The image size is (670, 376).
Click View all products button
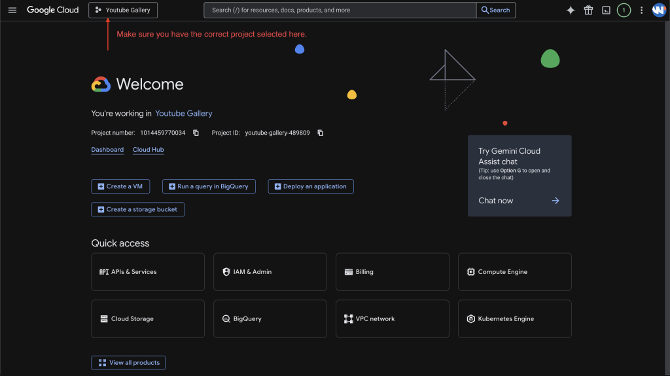click(128, 362)
